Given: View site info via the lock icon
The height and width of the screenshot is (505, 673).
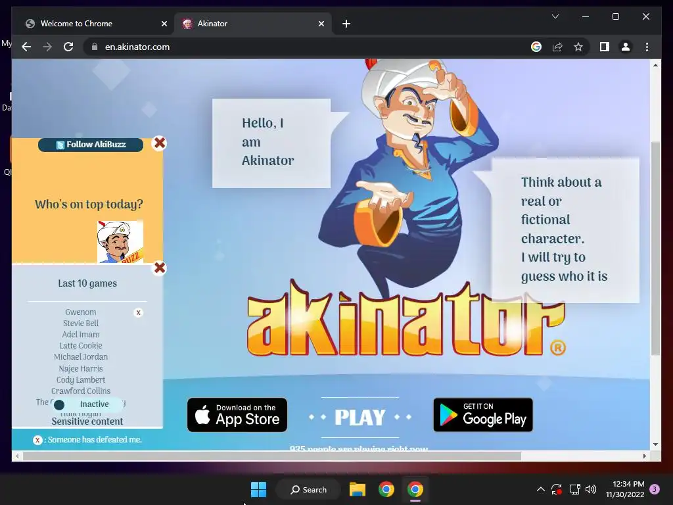Looking at the screenshot, I should coord(95,47).
